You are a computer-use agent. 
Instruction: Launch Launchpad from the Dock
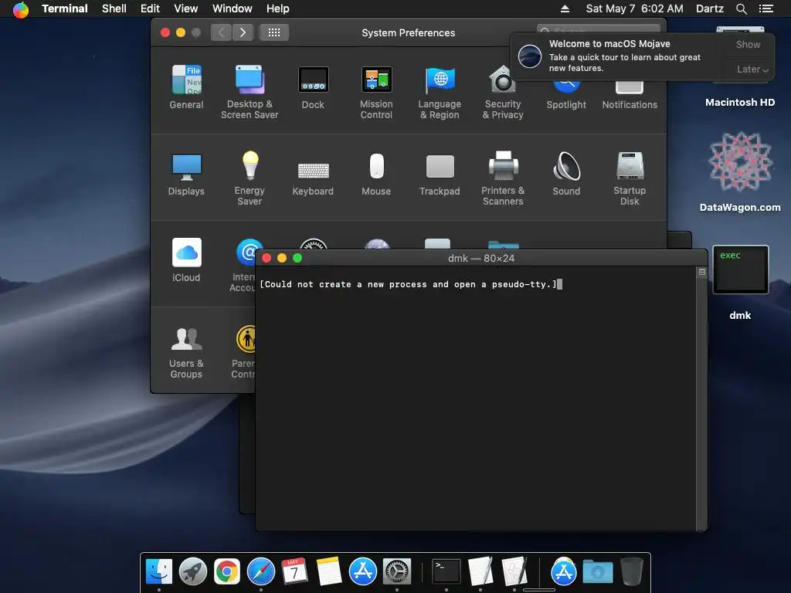click(x=192, y=572)
